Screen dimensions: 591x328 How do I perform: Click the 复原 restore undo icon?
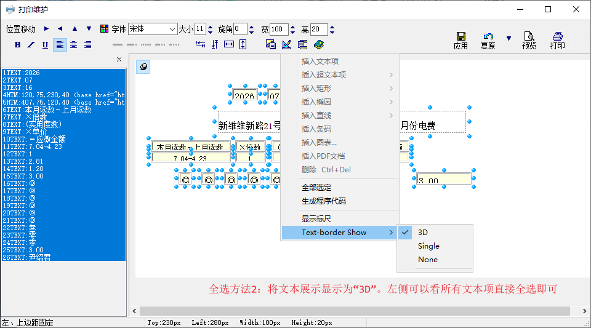click(x=488, y=41)
